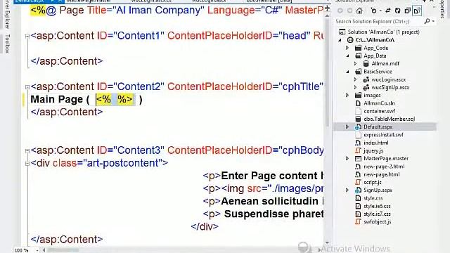The image size is (450, 253).
Task: Open the search options dropdown next to magnifier
Action: tap(433, 22)
